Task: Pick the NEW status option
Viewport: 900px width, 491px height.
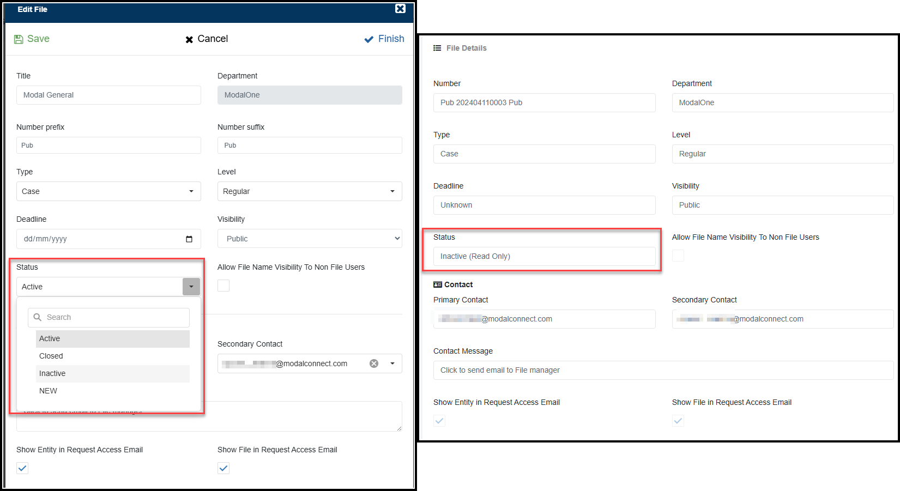Action: click(48, 391)
